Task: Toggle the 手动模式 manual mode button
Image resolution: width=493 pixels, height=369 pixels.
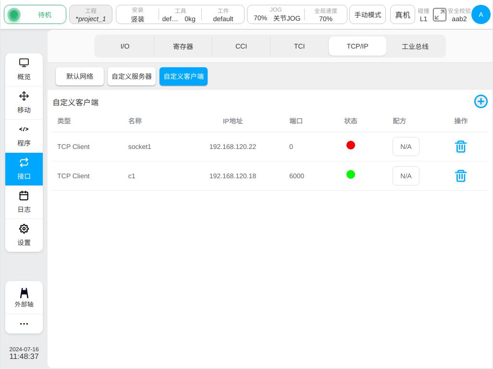Action: pos(368,15)
